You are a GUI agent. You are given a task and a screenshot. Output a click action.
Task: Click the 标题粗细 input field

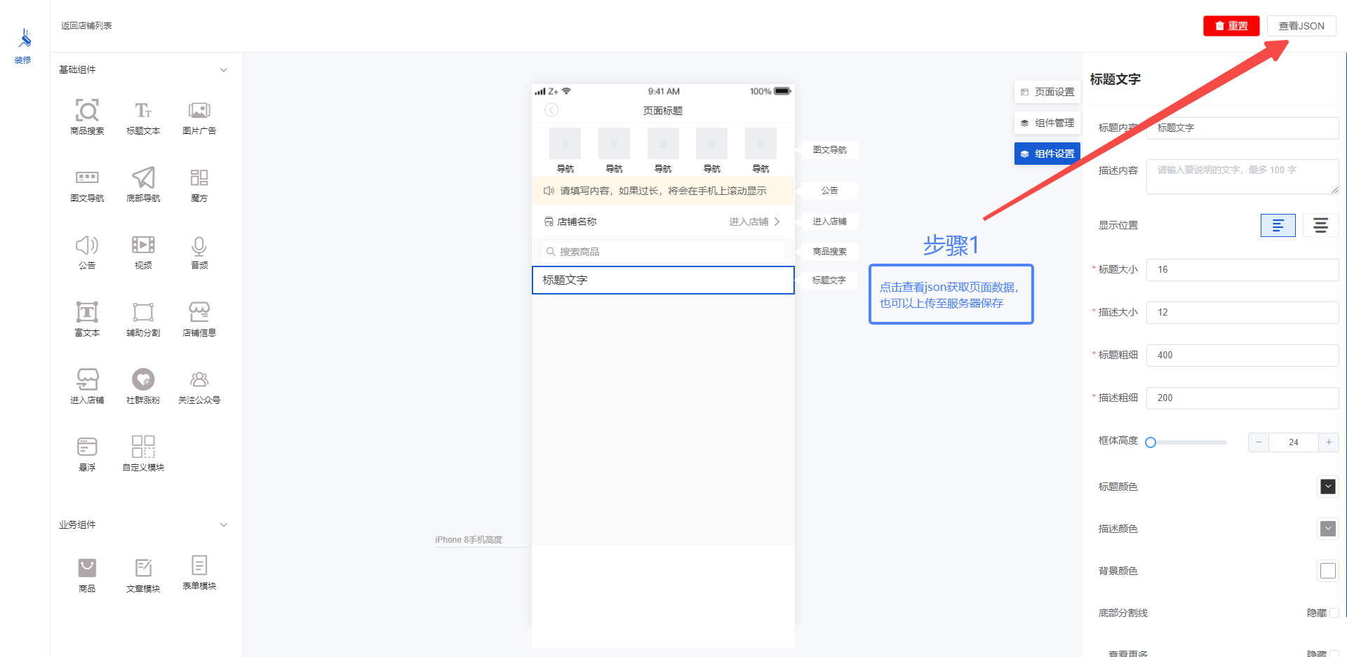(1242, 355)
